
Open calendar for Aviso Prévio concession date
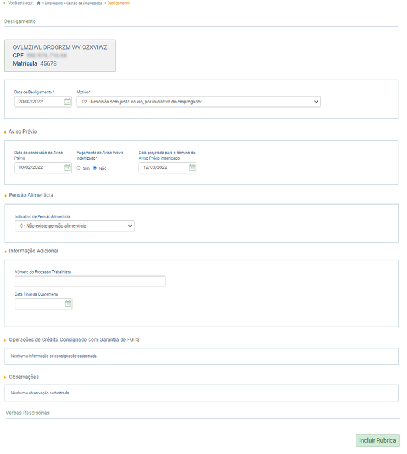pos(67,167)
